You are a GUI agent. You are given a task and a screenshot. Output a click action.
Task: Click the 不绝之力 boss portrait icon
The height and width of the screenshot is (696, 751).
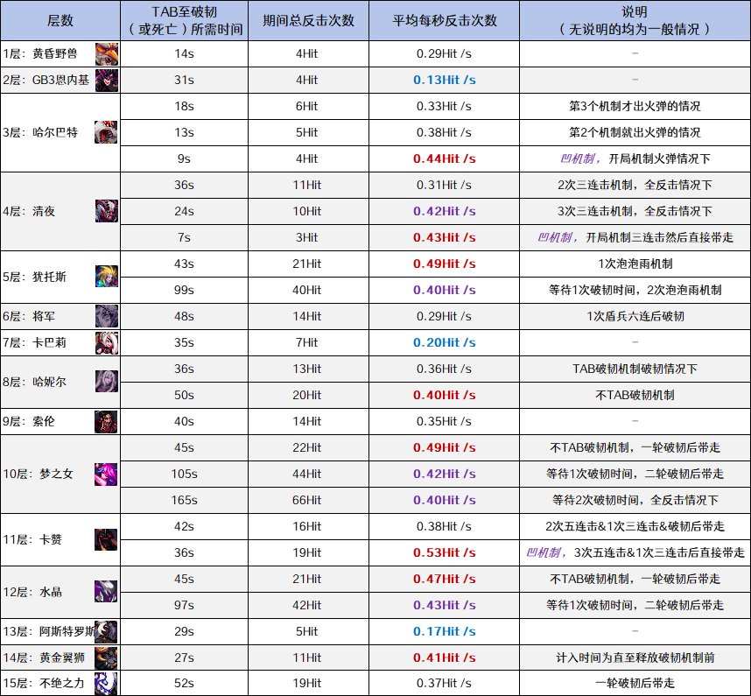(107, 683)
